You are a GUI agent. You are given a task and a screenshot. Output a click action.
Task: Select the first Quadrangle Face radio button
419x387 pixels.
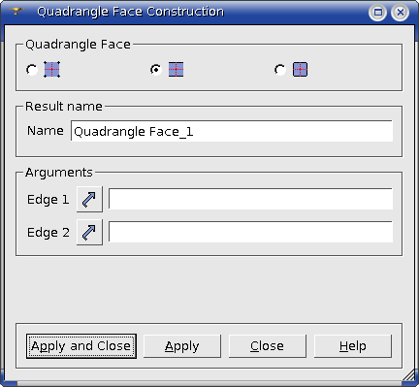pyautogui.click(x=32, y=70)
